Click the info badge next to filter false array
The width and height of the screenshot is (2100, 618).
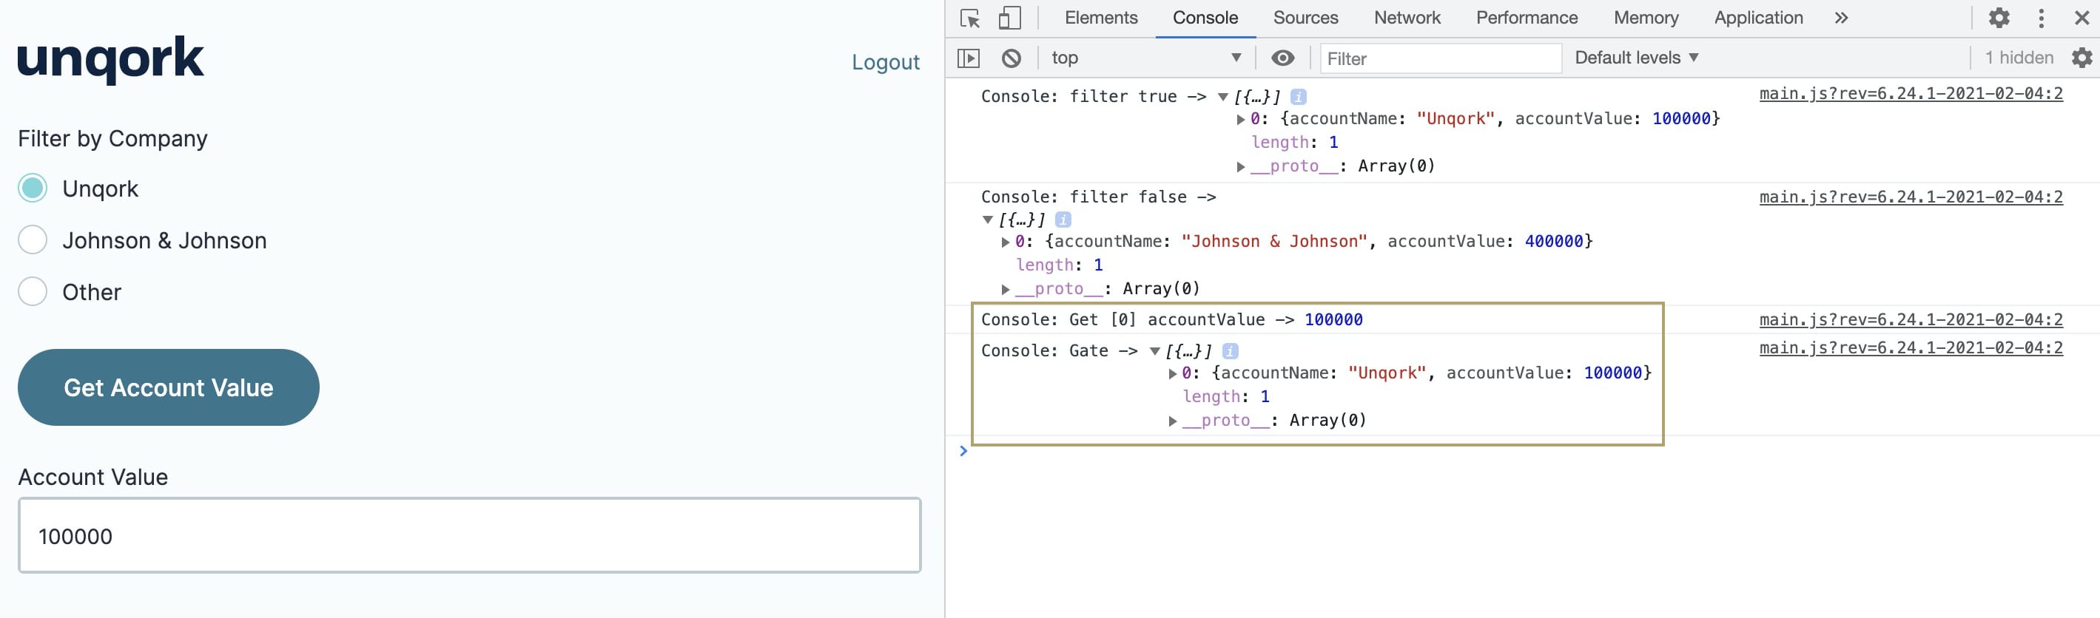click(1063, 220)
